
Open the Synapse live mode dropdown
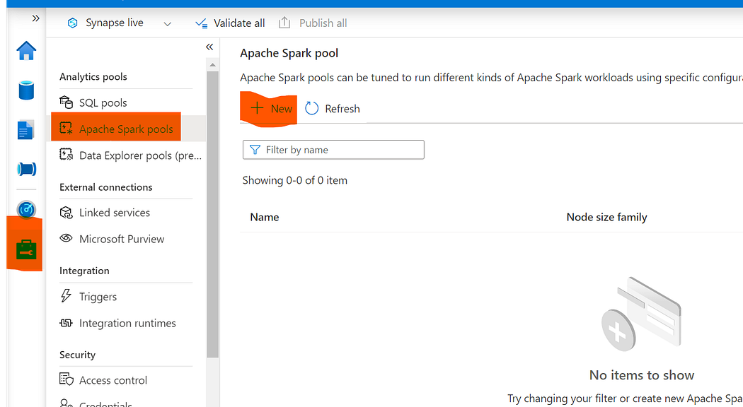tap(167, 23)
